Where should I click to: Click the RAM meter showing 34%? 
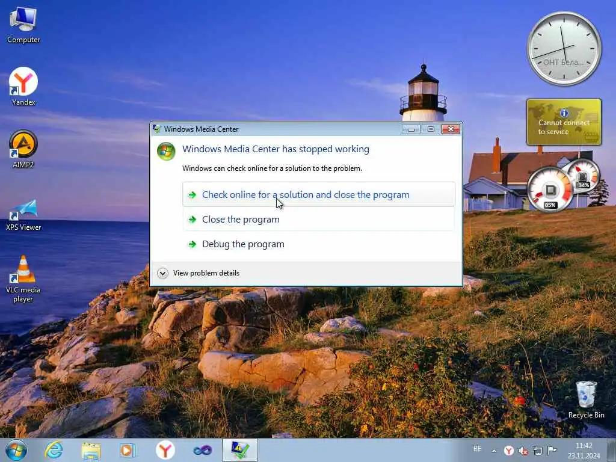point(583,176)
